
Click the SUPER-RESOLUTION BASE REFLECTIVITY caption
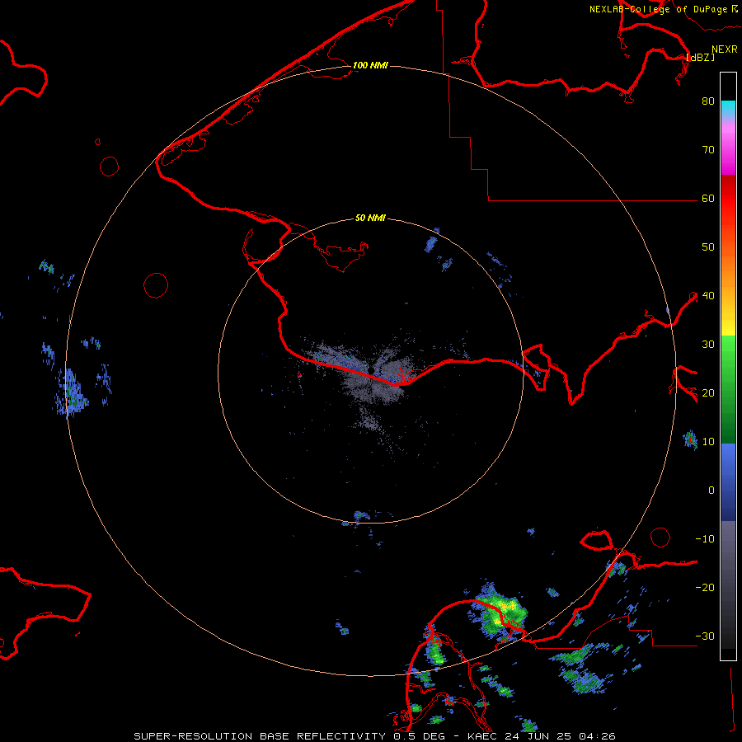click(x=260, y=736)
